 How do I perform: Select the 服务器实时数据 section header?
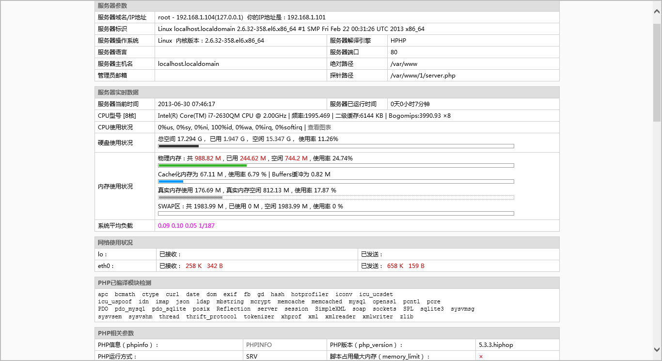[x=118, y=93]
